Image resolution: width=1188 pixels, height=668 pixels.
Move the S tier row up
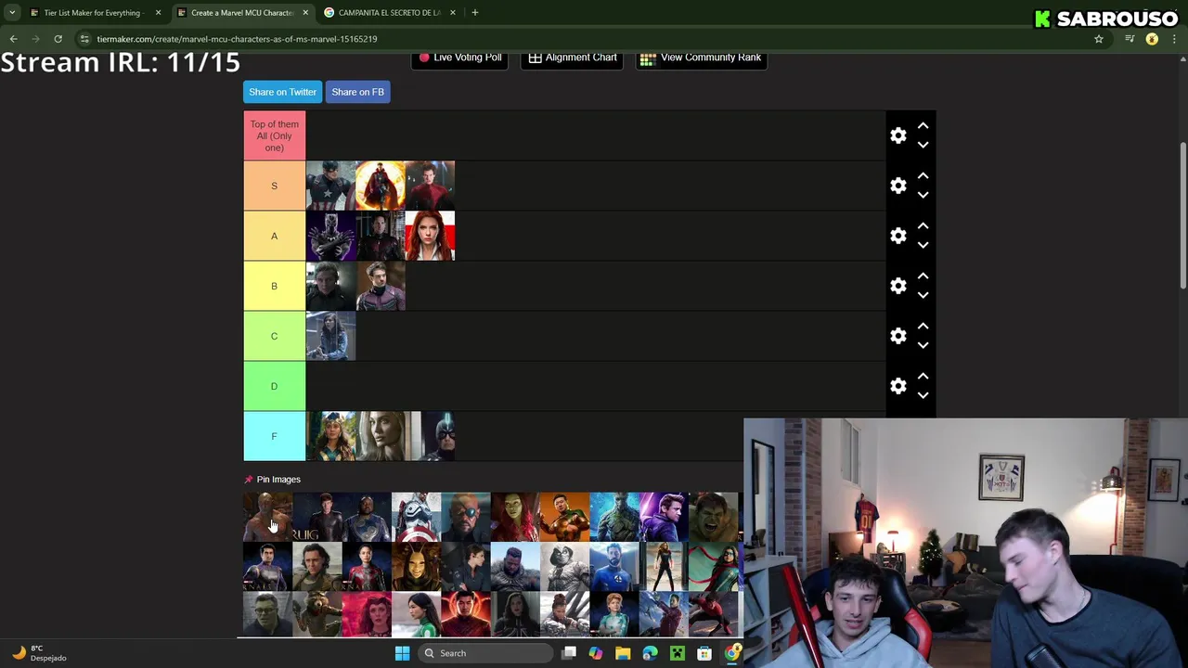pos(923,175)
